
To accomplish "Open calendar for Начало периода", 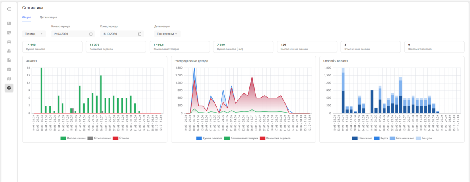I will 91,34.
